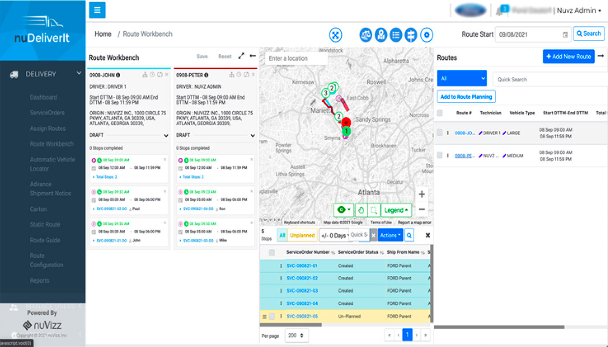
Task: Click the info icon next to 0908-JOHN
Action: [x=117, y=75]
